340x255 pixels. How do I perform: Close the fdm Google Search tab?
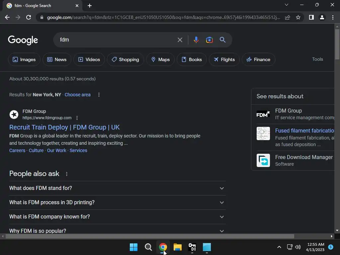[x=77, y=6]
